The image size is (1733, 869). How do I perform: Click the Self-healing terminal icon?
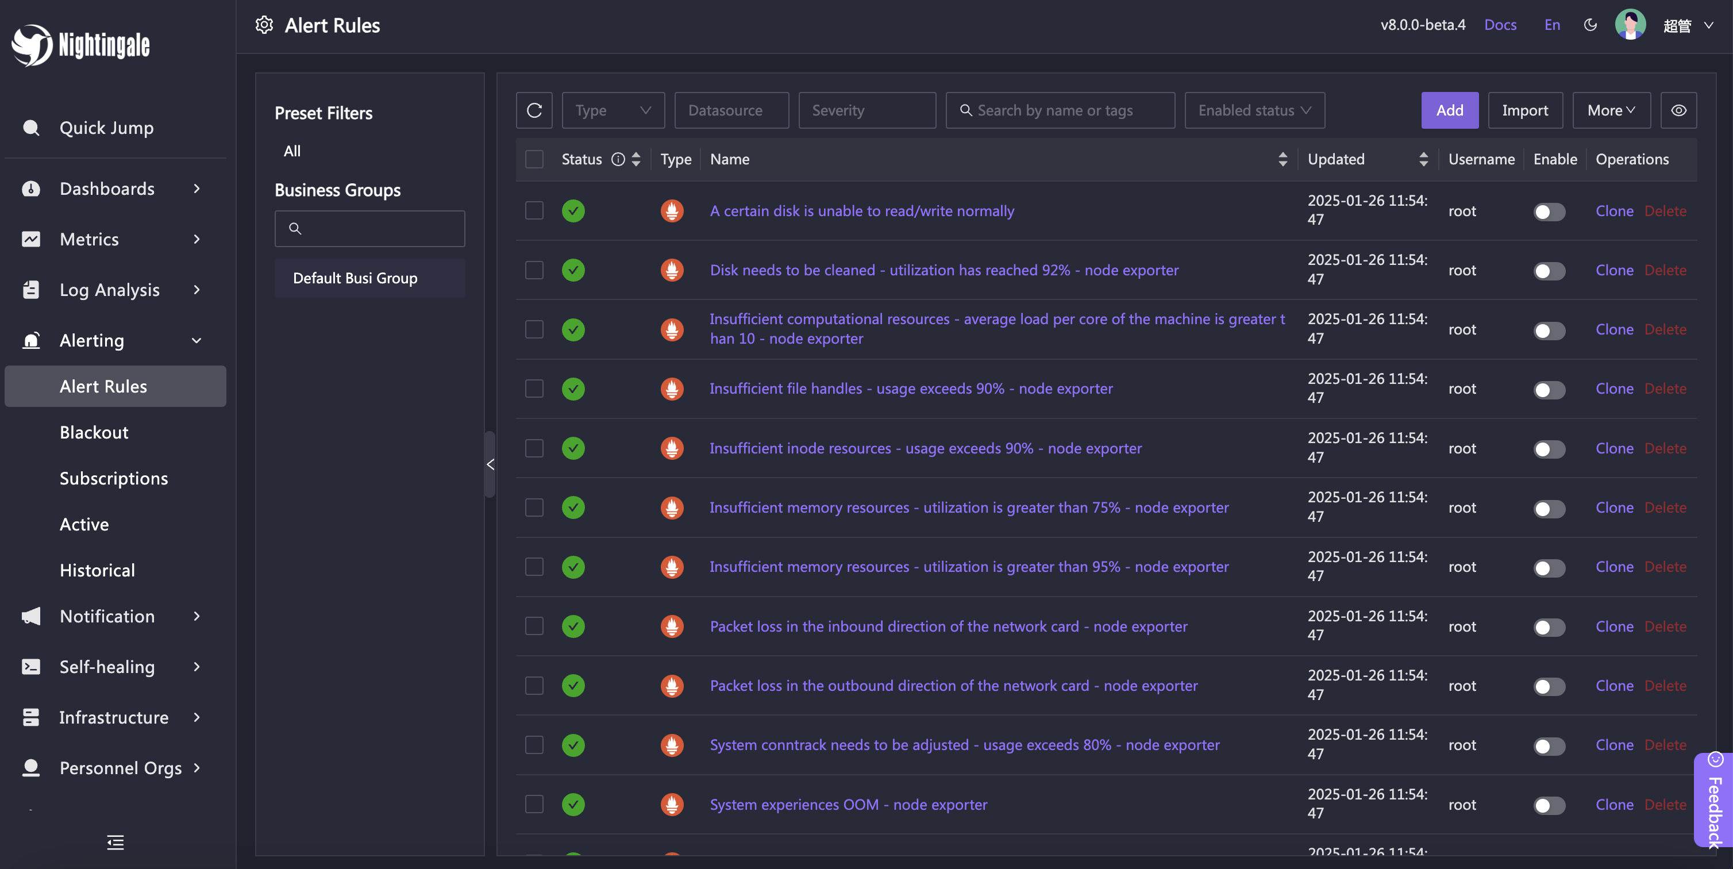click(x=31, y=666)
